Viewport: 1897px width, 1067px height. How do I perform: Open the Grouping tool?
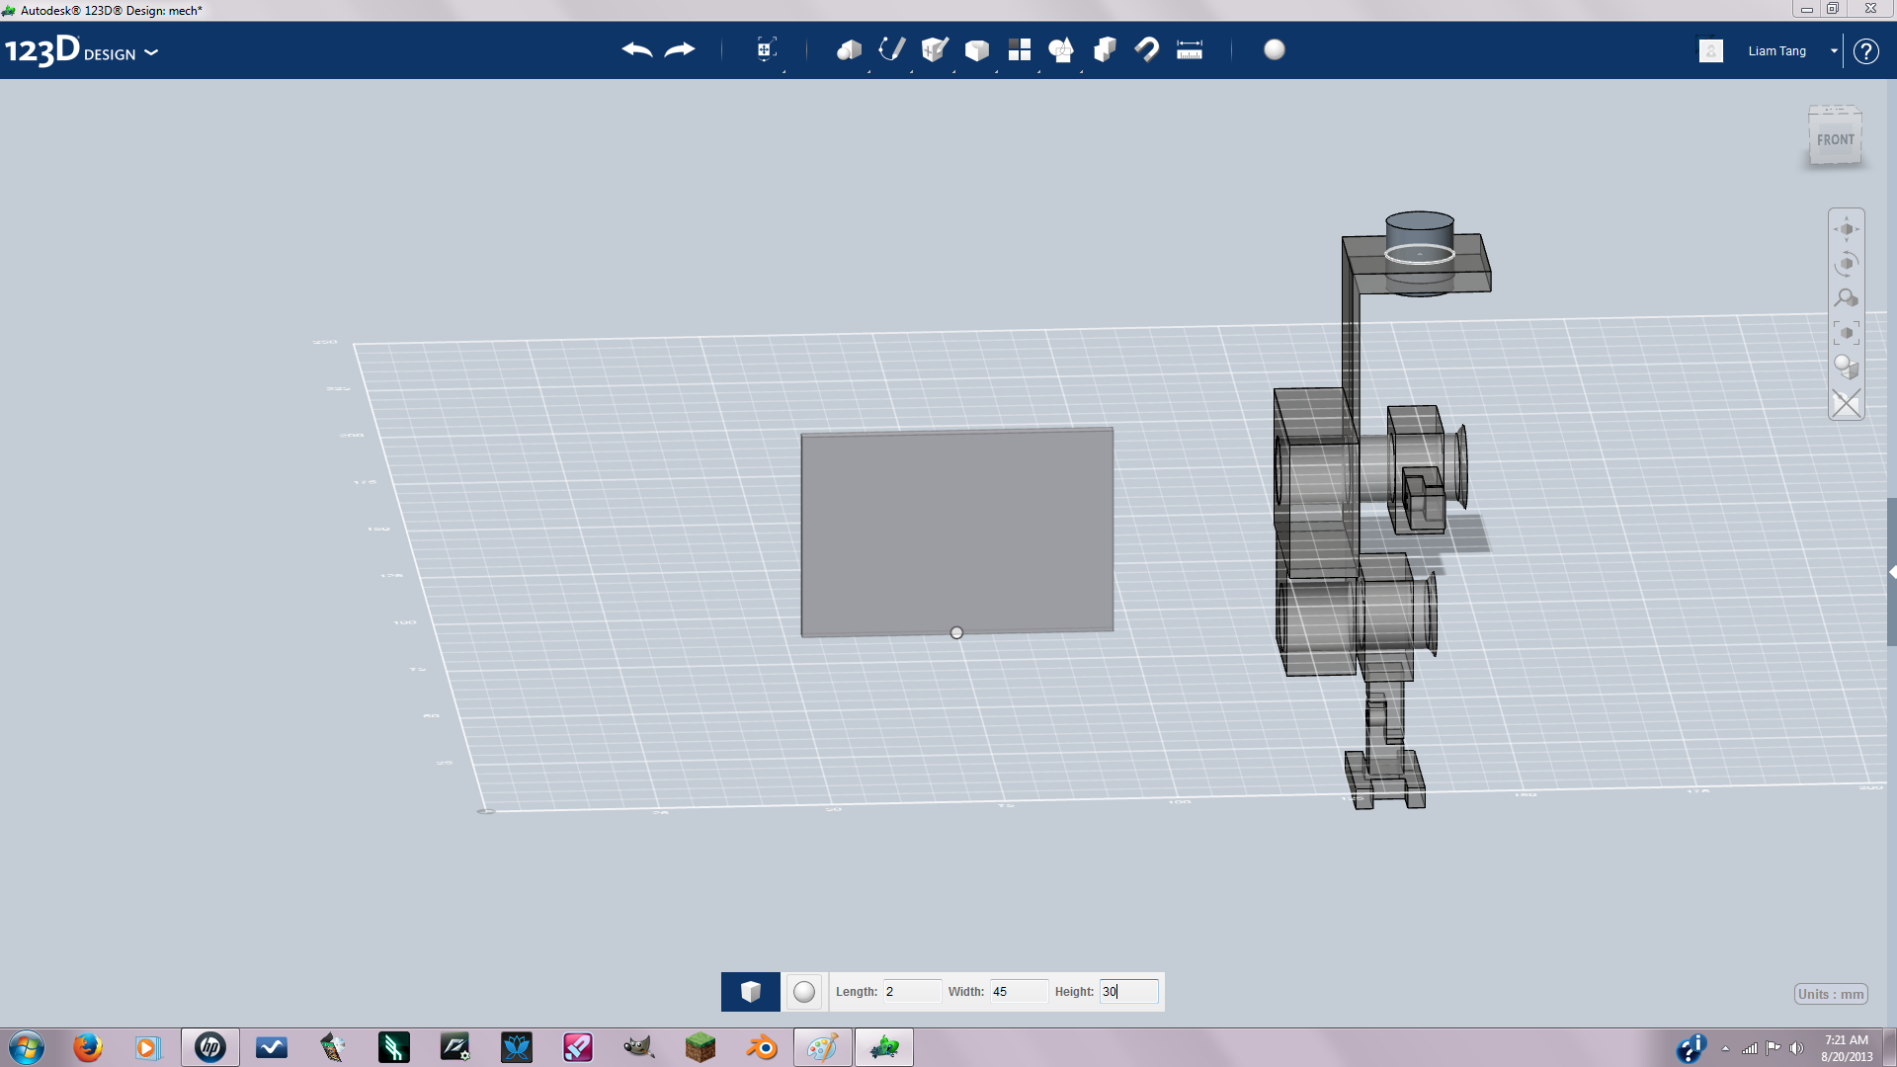[x=1061, y=49]
